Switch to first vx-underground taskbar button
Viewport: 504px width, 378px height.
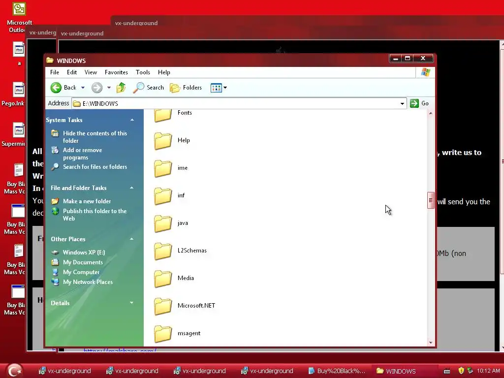click(x=65, y=371)
